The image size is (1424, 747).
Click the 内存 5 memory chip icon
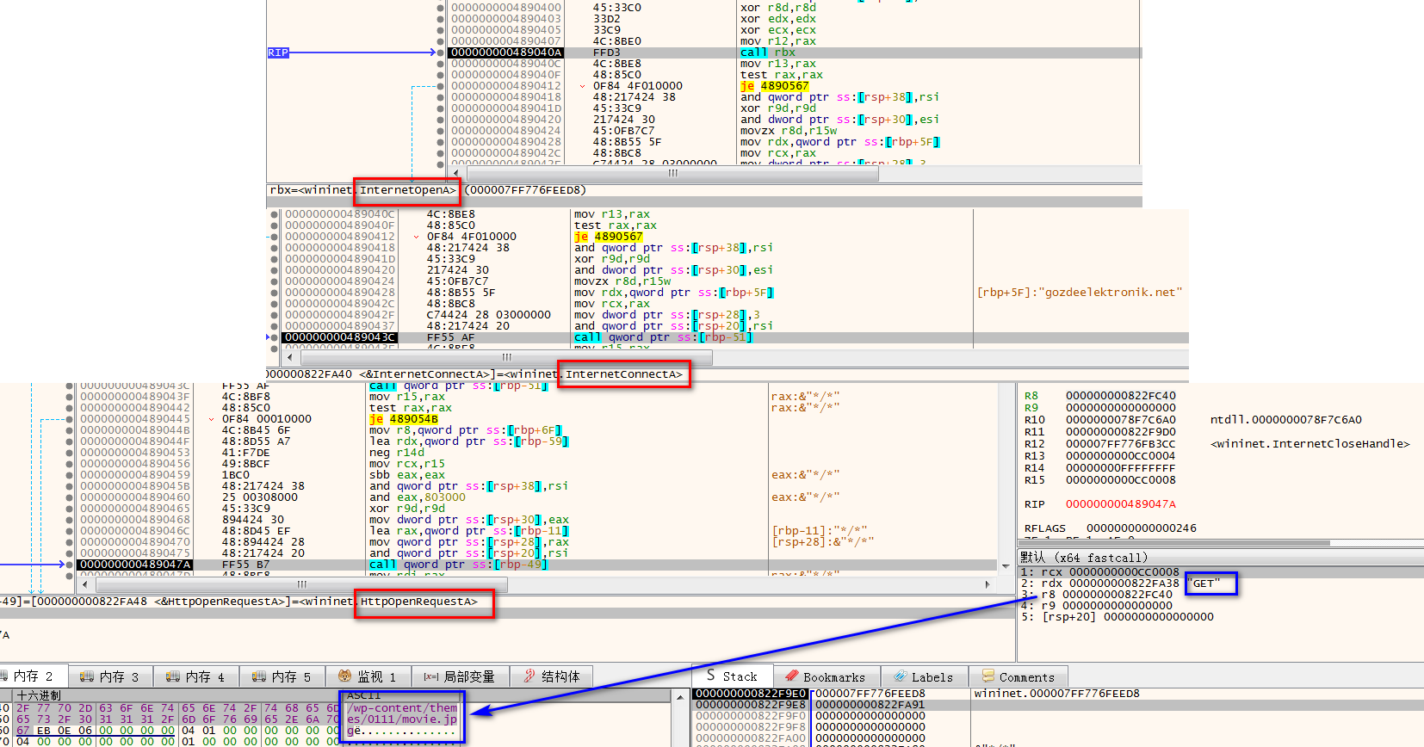coord(259,676)
